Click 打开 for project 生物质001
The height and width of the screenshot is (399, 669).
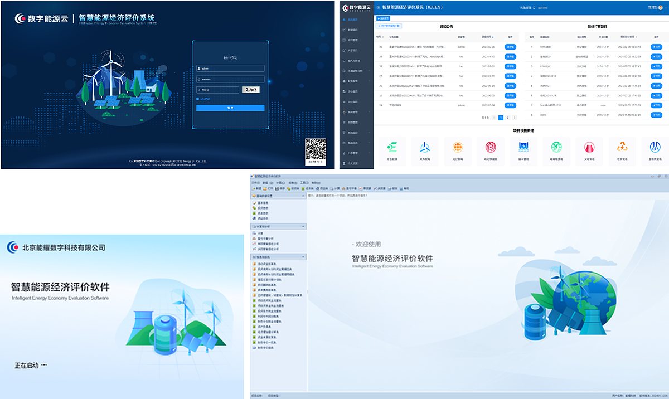click(x=657, y=56)
